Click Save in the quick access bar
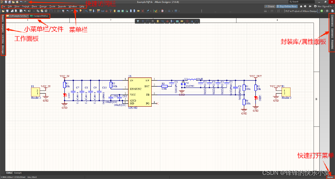The width and height of the screenshot is (335, 179). point(6,2)
